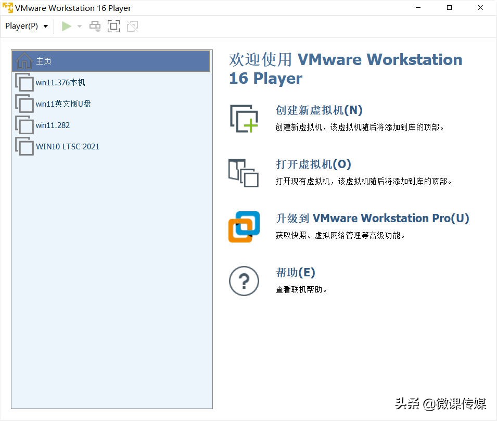This screenshot has height=421, width=497.
Task: Minimize the VMware Workstation window
Action: click(x=418, y=8)
